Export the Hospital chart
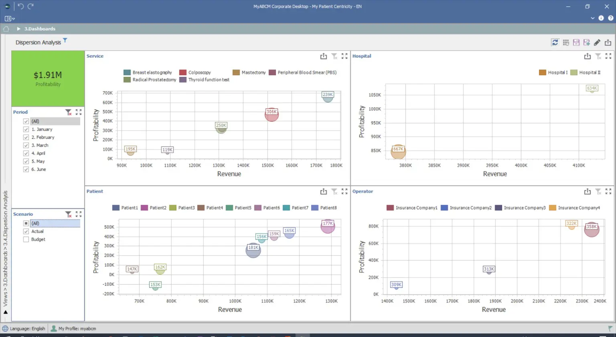 (588, 56)
